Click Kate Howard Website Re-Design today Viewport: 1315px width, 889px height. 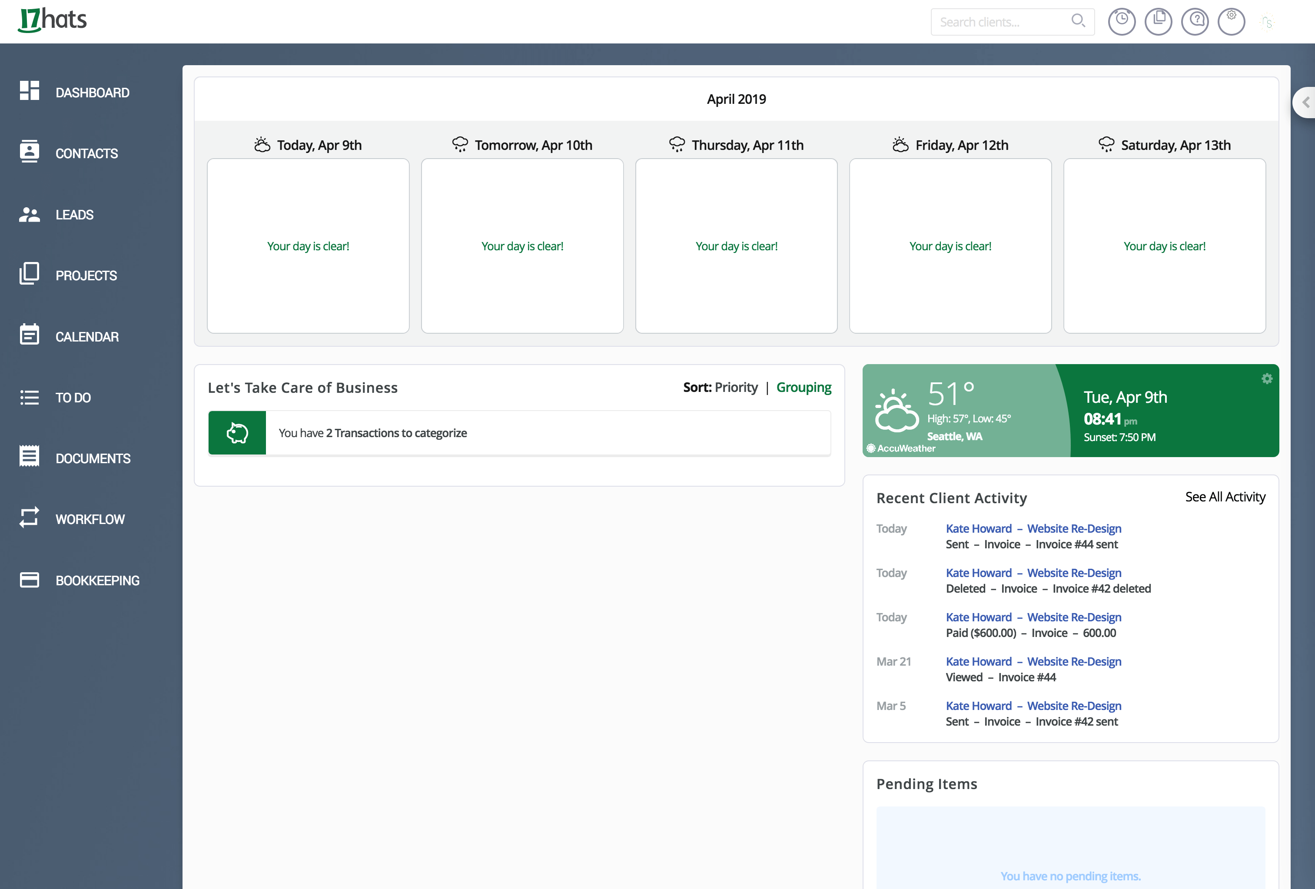coord(1033,528)
